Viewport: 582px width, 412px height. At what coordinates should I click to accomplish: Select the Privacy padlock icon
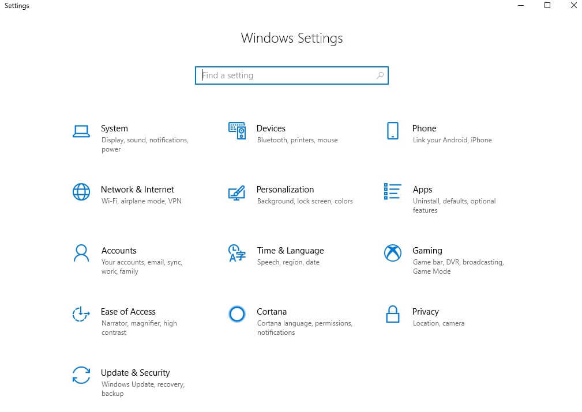tap(392, 315)
